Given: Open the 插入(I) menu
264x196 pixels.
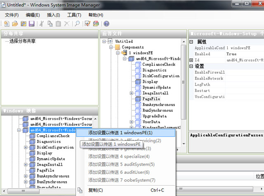Looking at the screenshot, I should pos(53,15).
